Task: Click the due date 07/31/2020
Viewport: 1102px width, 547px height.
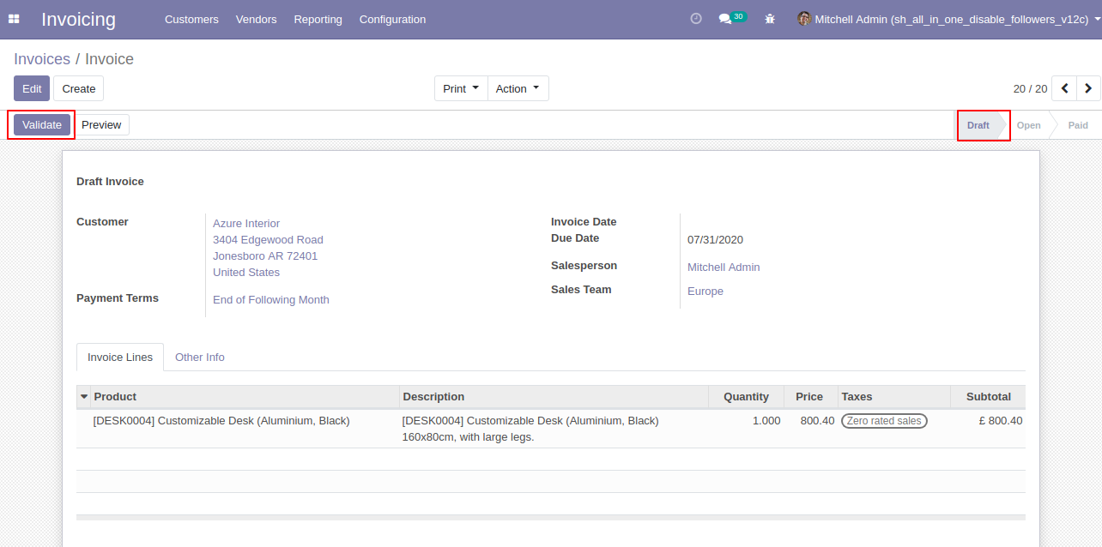Action: pyautogui.click(x=715, y=240)
